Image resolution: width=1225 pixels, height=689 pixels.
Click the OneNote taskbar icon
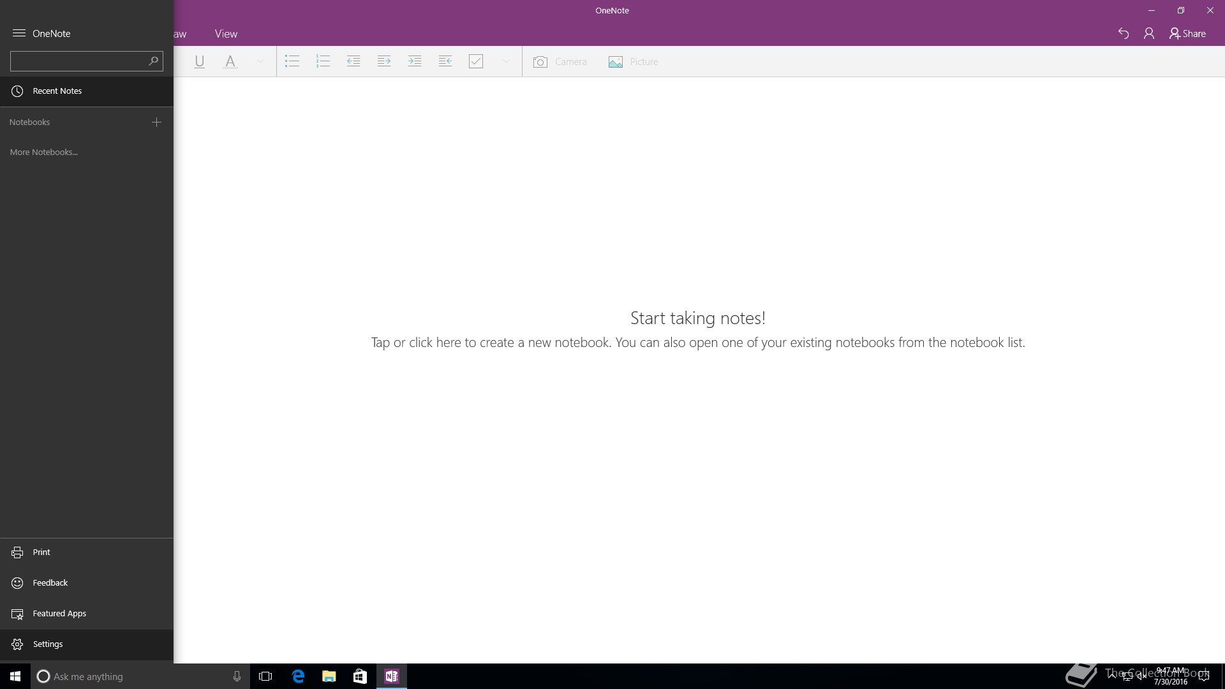point(392,676)
